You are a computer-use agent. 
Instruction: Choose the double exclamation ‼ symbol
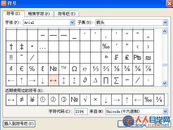pos(11,58)
